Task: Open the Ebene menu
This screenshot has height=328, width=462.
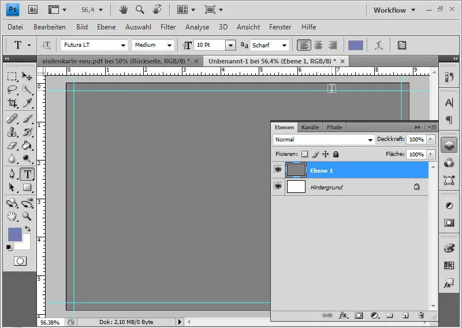Action: click(x=106, y=27)
